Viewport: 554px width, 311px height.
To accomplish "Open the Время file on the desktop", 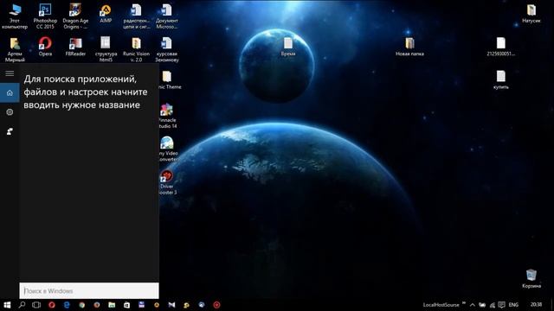I will pos(288,47).
